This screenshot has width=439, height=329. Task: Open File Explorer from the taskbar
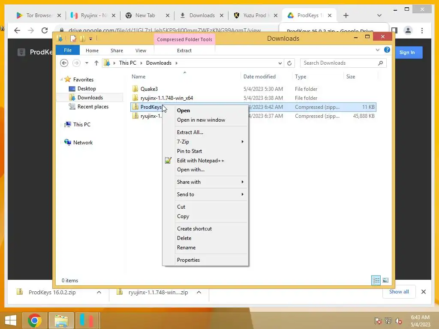(61, 320)
